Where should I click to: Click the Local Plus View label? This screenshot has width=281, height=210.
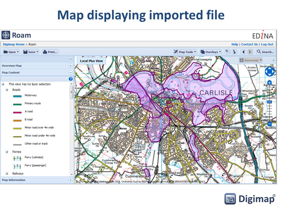pyautogui.click(x=91, y=61)
